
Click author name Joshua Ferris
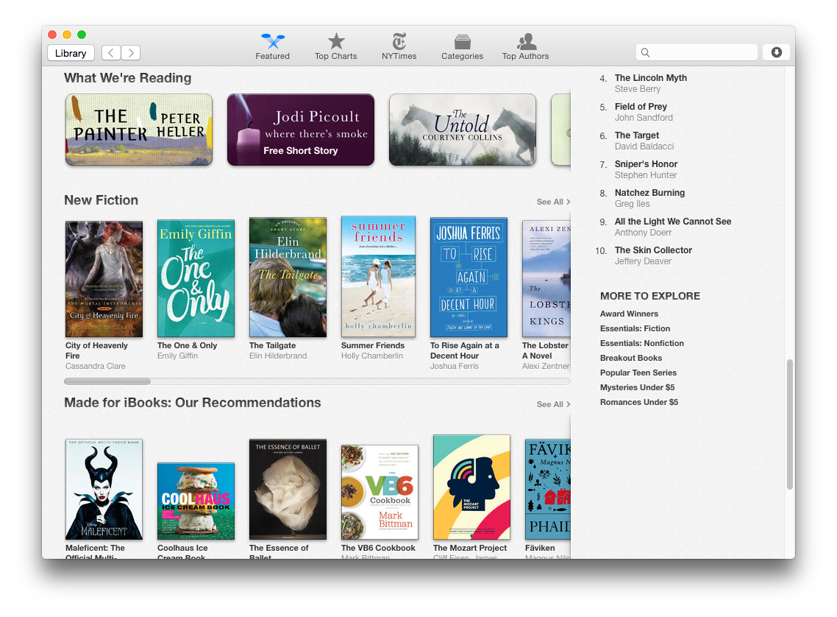(x=455, y=367)
